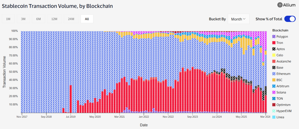Select the All time range
The height and width of the screenshot is (129, 299).
pos(87,19)
